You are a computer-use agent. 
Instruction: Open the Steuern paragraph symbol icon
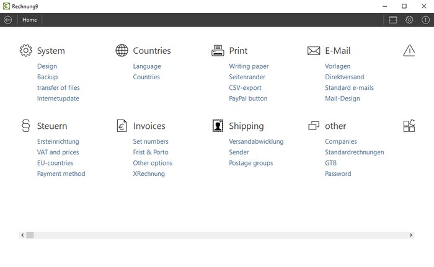26,126
